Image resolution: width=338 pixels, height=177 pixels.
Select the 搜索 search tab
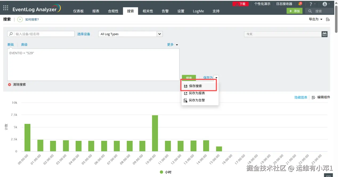click(x=131, y=11)
